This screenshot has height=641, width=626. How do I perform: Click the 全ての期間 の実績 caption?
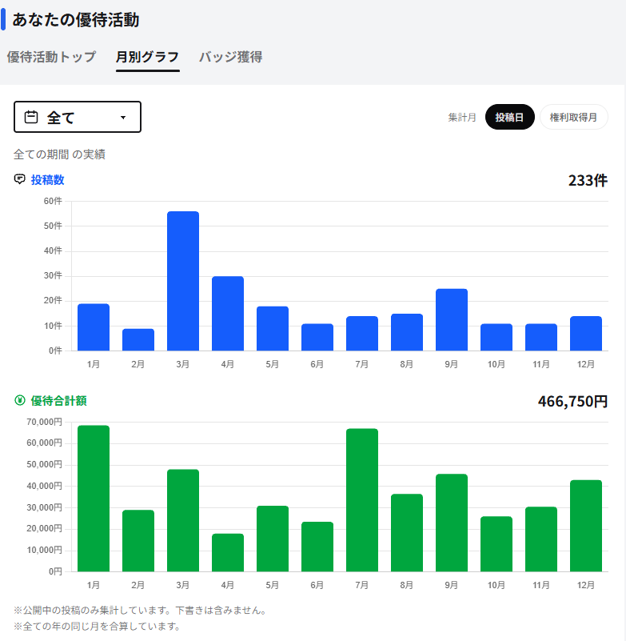pyautogui.click(x=60, y=154)
